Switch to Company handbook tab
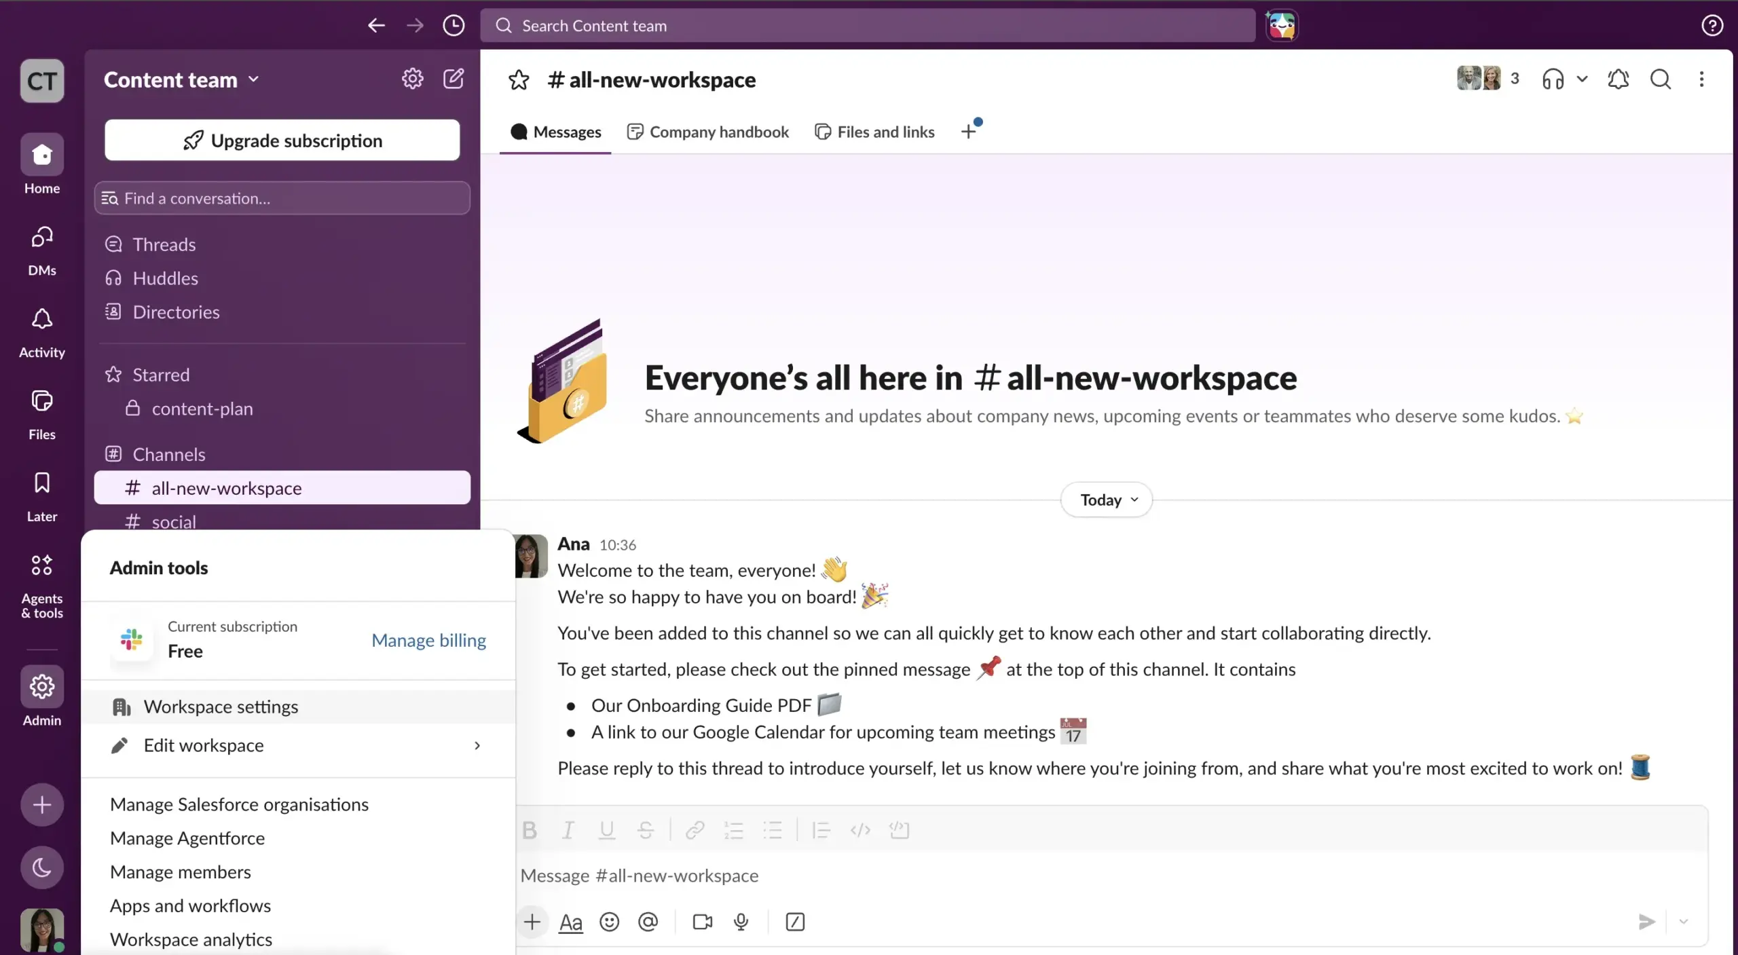The height and width of the screenshot is (955, 1738). point(707,132)
